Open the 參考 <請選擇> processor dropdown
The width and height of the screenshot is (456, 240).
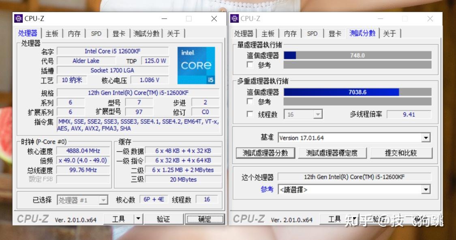pos(354,190)
